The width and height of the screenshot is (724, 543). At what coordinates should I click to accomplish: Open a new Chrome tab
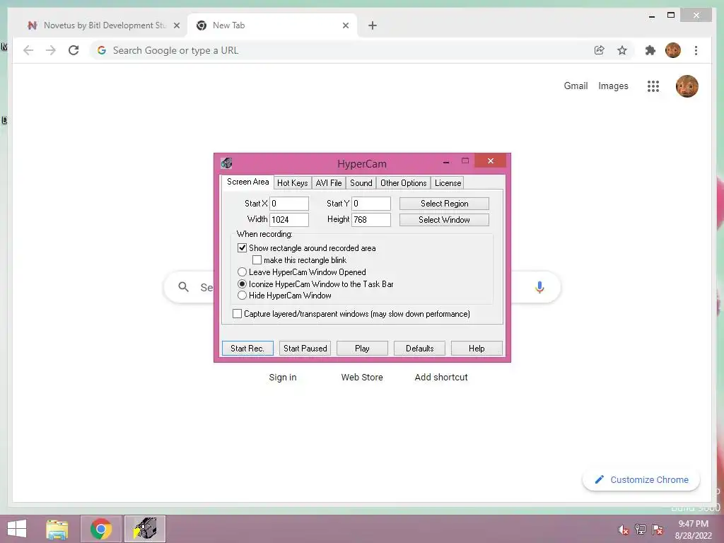(x=372, y=25)
